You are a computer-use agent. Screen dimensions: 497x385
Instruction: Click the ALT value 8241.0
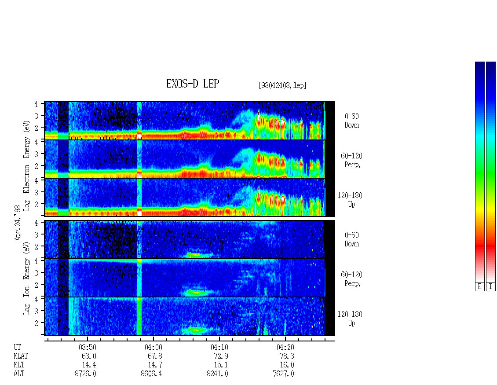point(217,374)
